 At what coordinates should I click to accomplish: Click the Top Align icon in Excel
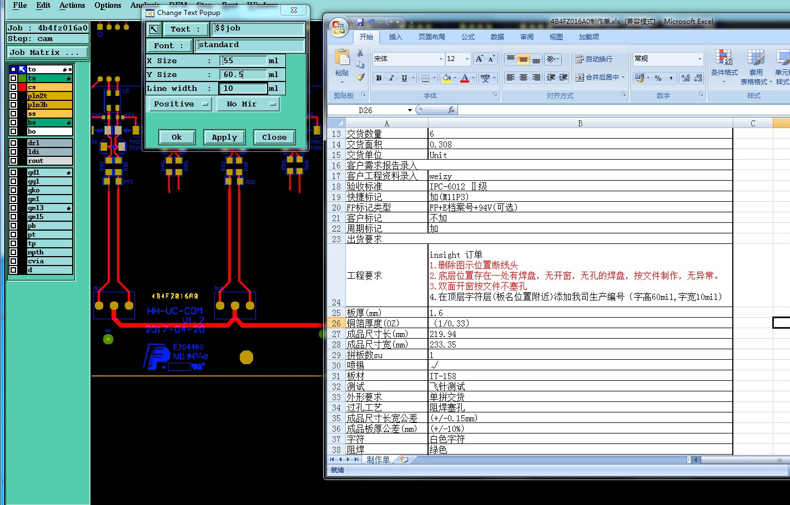click(x=510, y=59)
